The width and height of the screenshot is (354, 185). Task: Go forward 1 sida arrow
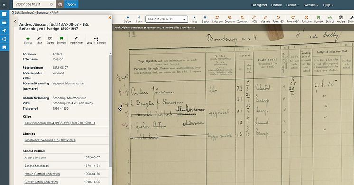194,18
